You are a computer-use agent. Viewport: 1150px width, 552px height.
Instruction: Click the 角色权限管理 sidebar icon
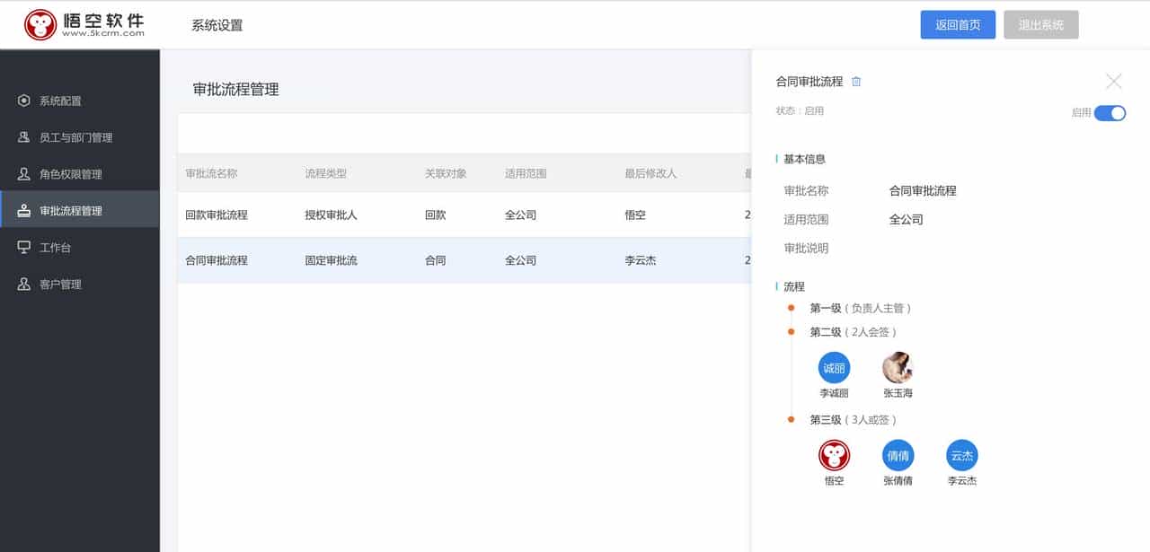tap(22, 173)
